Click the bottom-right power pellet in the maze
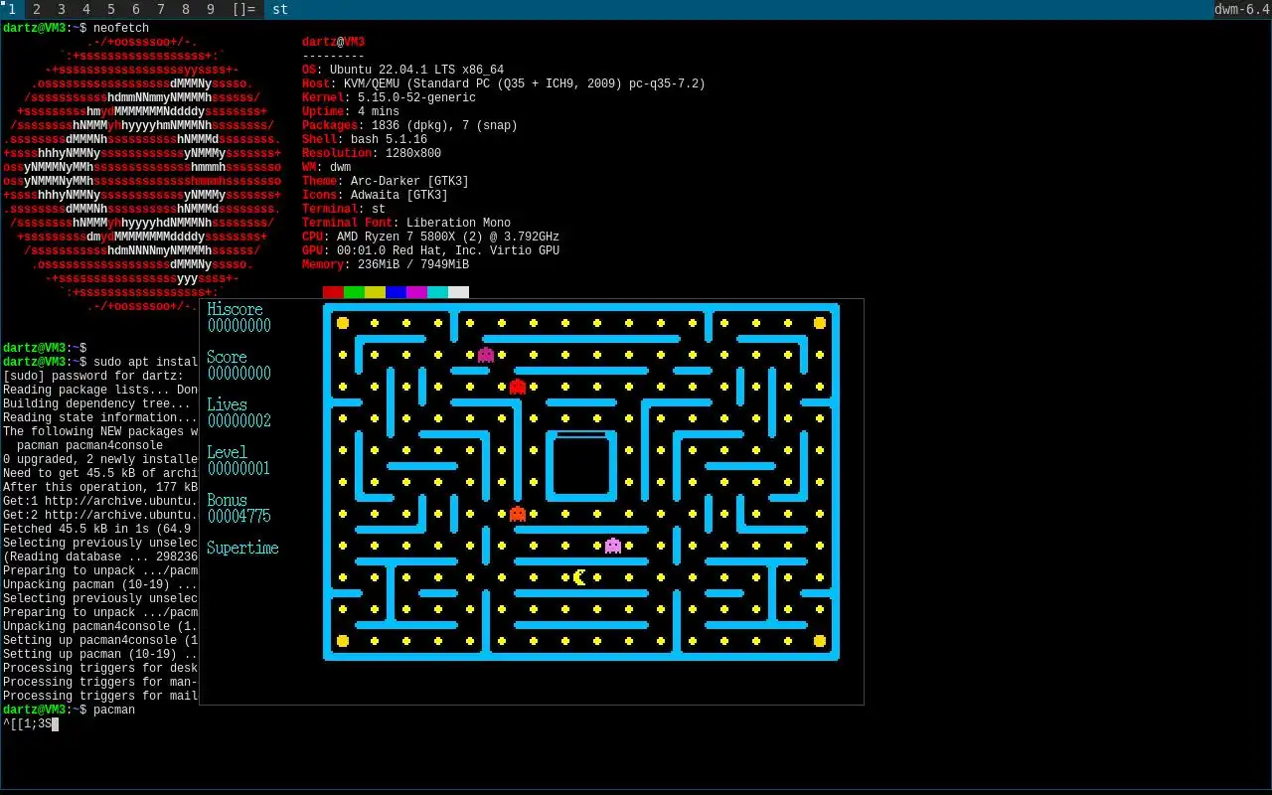The image size is (1272, 795). click(x=820, y=641)
